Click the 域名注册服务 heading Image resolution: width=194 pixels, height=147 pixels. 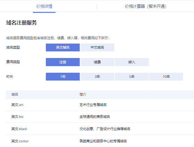(x=22, y=23)
